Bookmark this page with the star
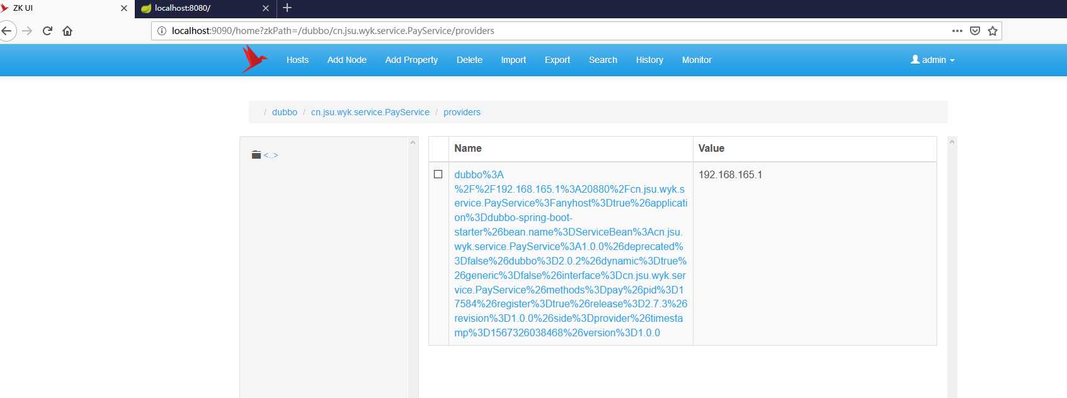 tap(993, 31)
